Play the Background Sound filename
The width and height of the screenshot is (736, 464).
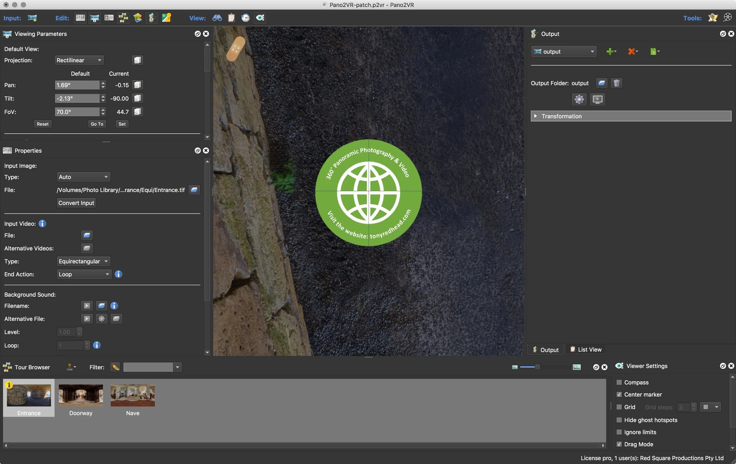[87, 305]
